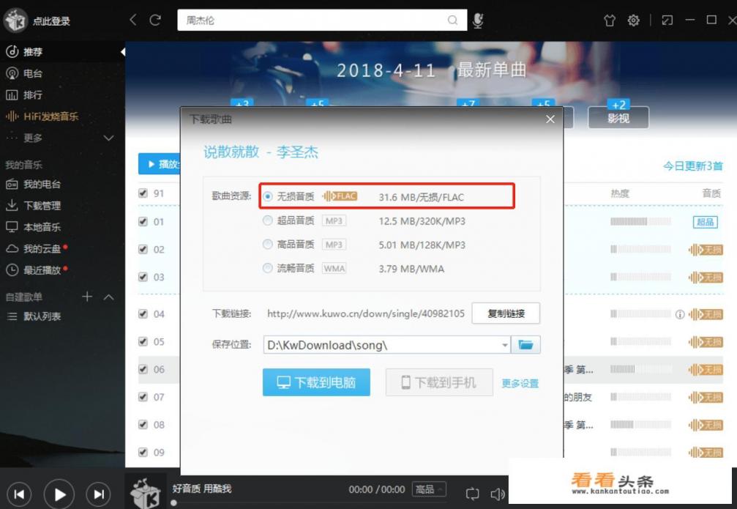The image size is (737, 509).
Task: Click the 复制链接 button
Action: point(506,313)
